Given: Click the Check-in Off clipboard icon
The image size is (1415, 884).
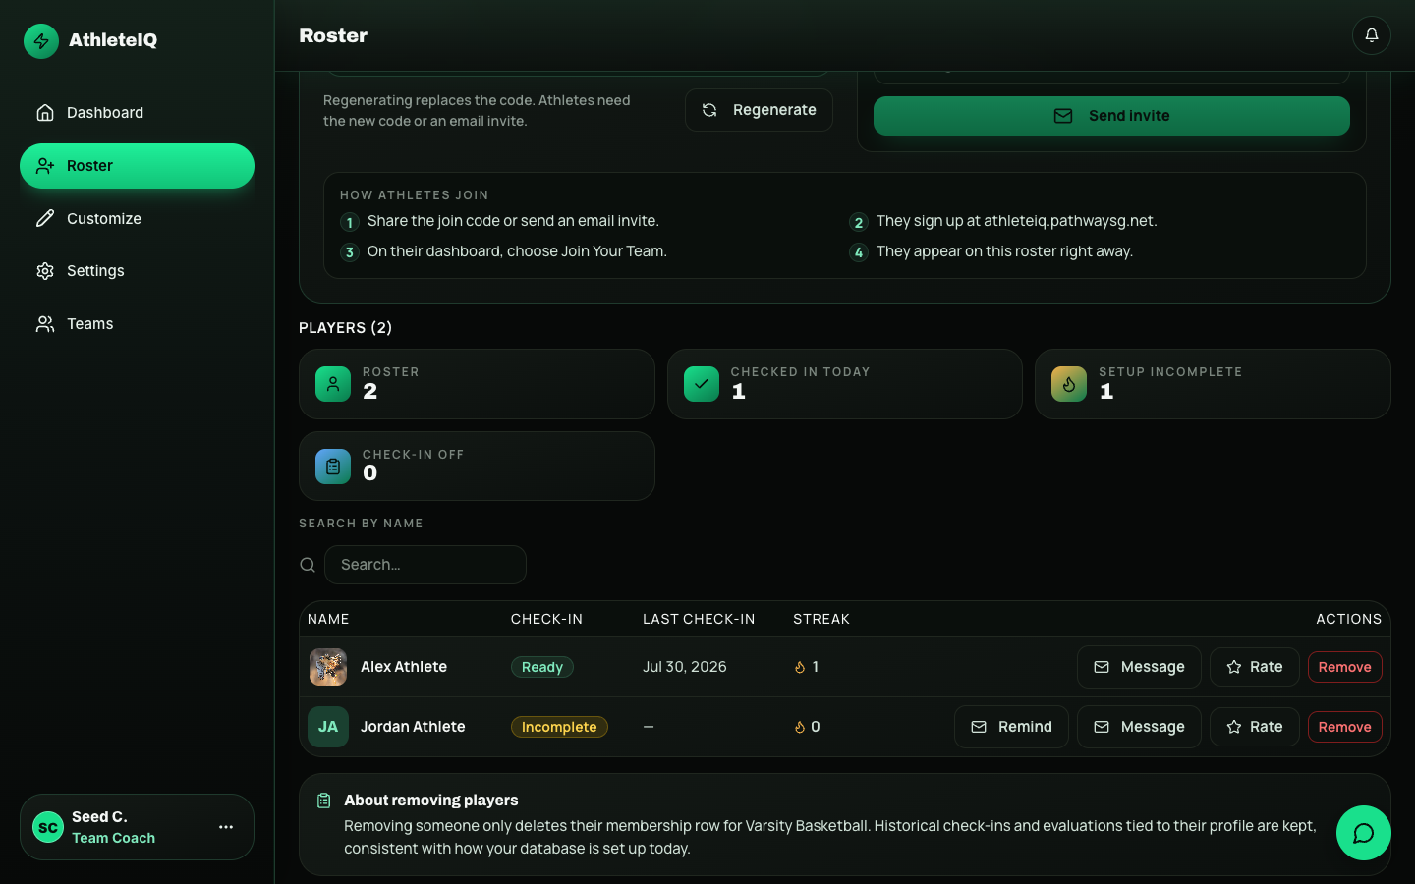Looking at the screenshot, I should tap(333, 467).
